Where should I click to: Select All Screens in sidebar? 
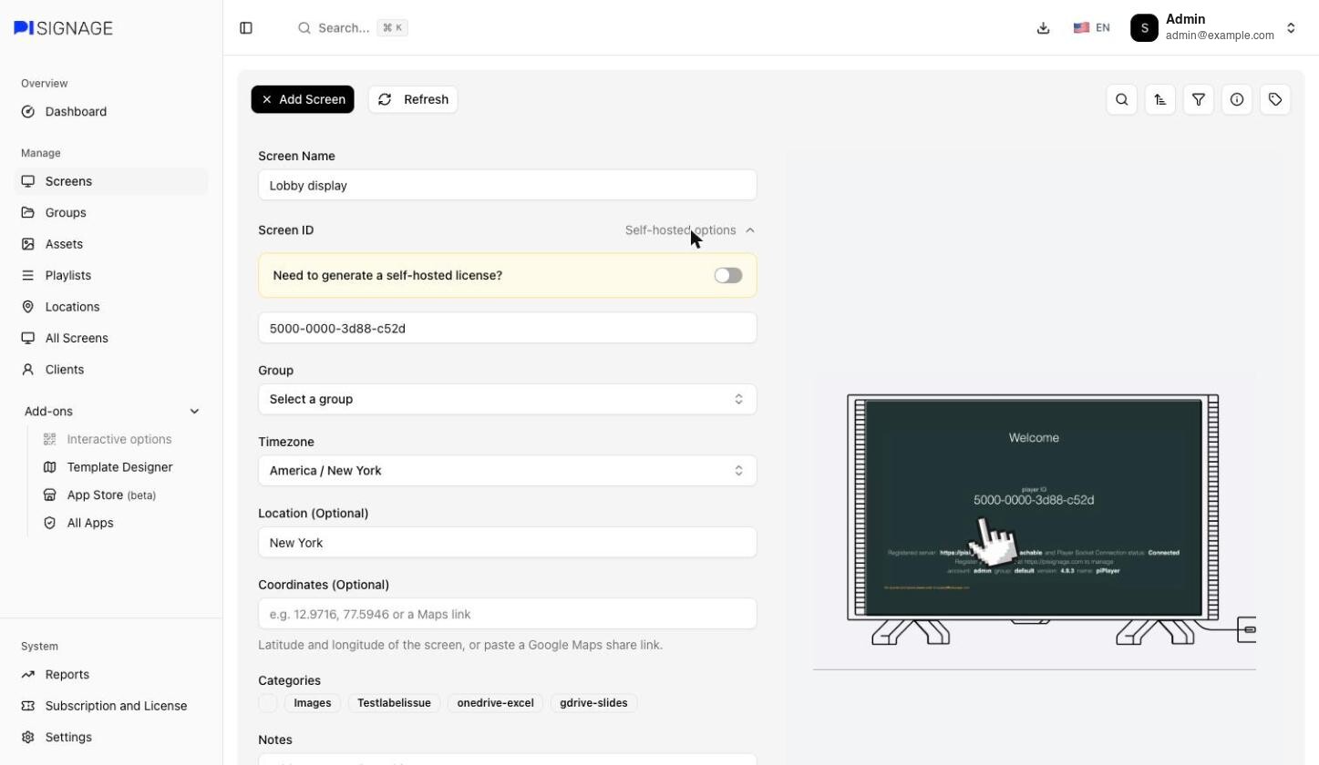coord(111,338)
